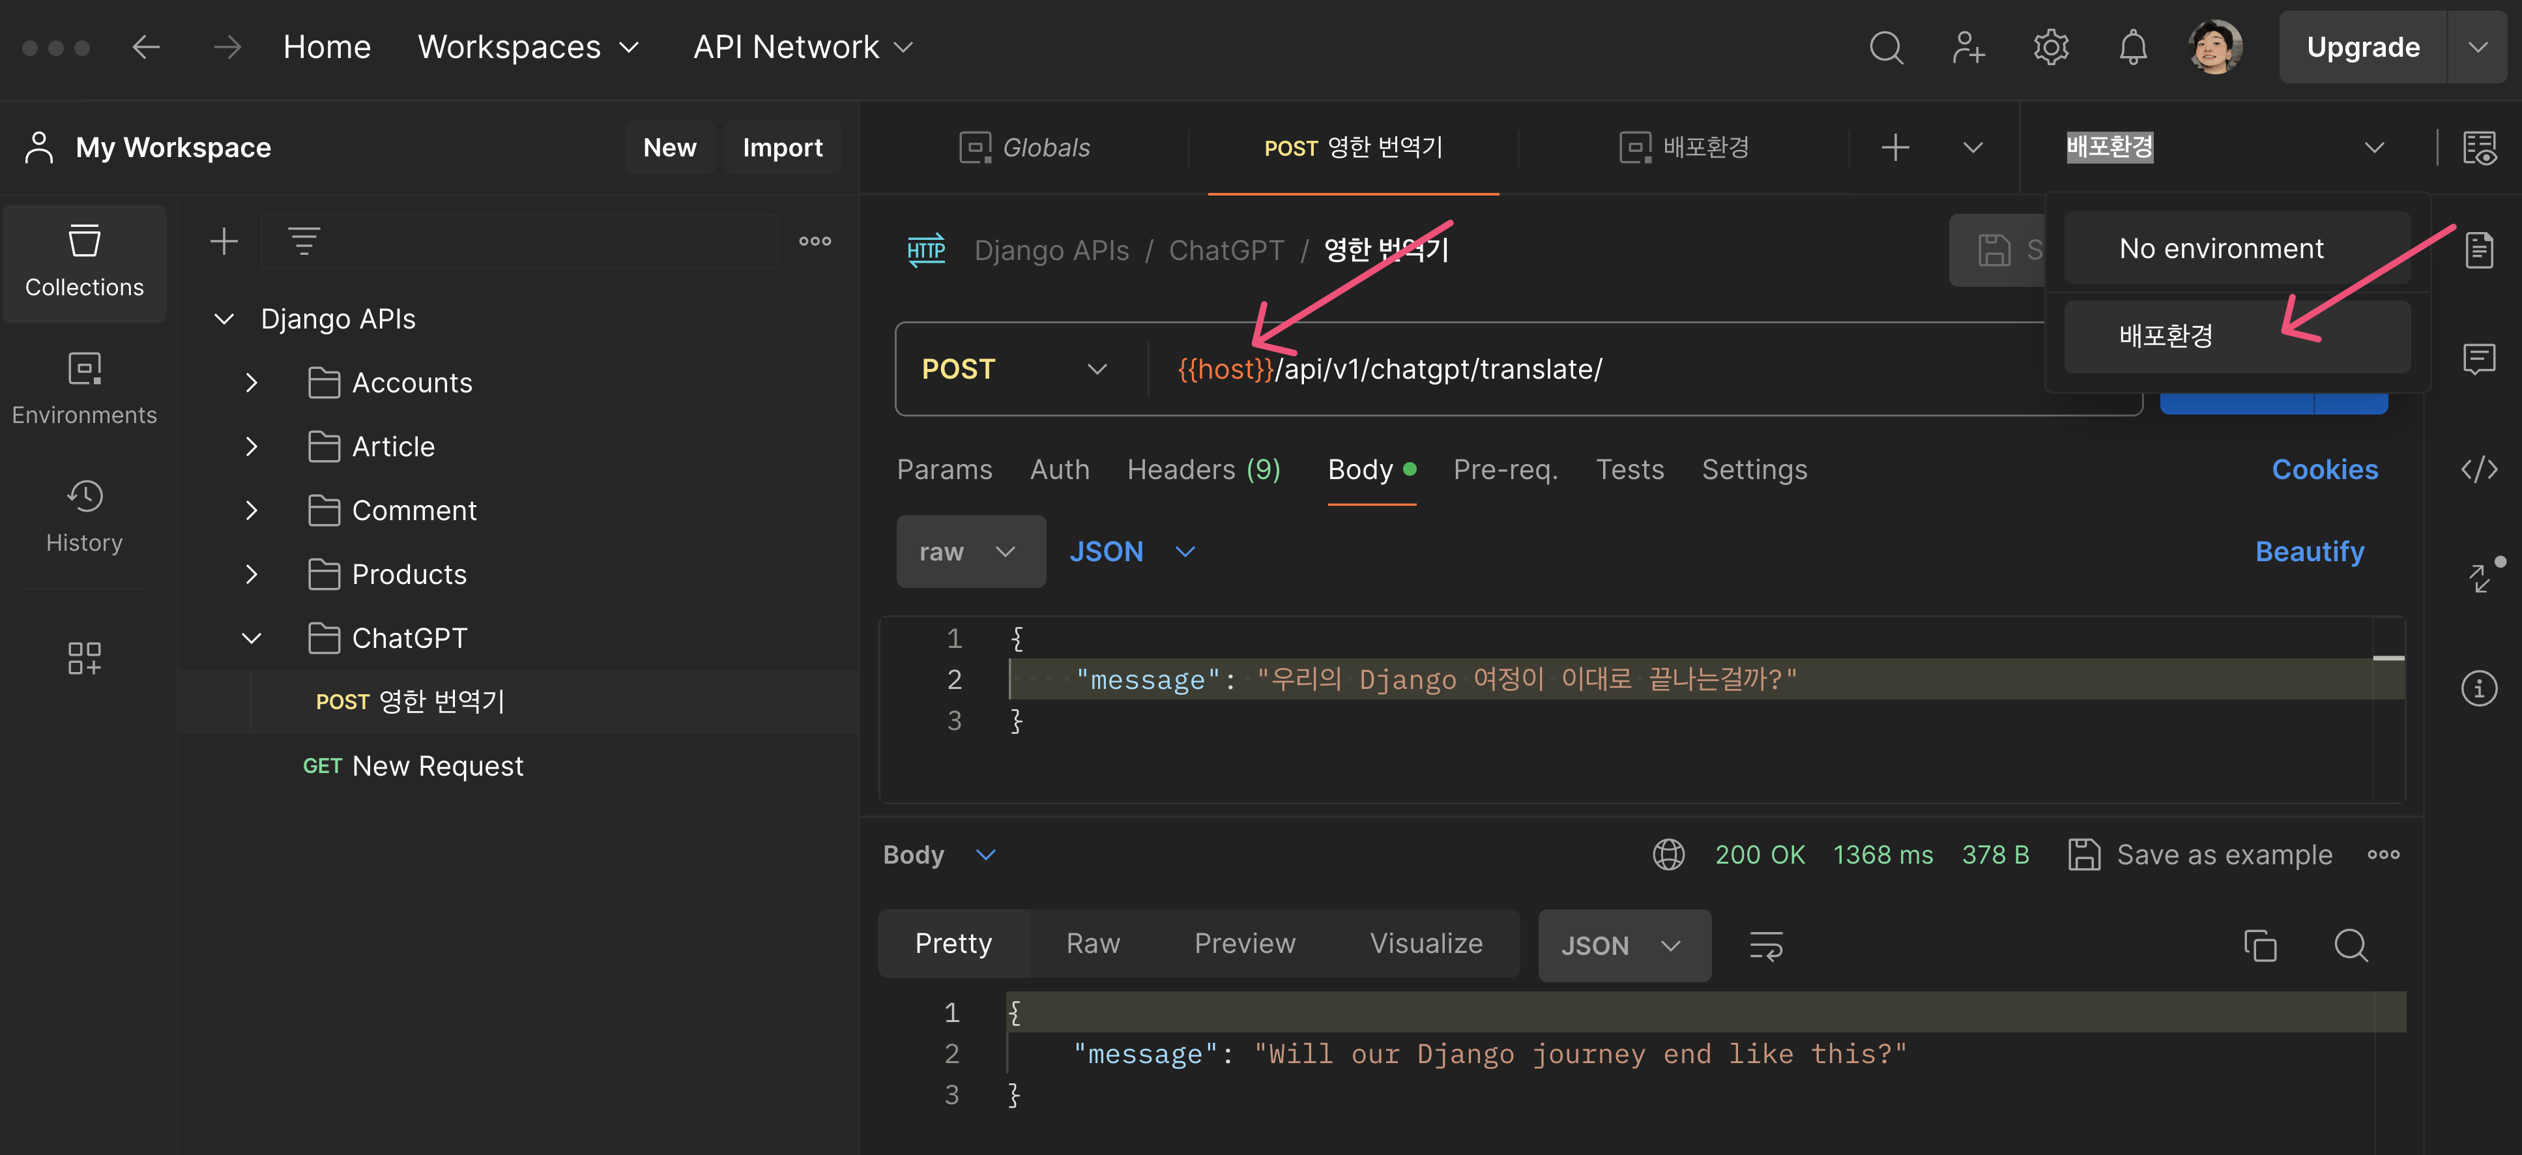Collapse the ChatGPT folder

click(x=252, y=638)
